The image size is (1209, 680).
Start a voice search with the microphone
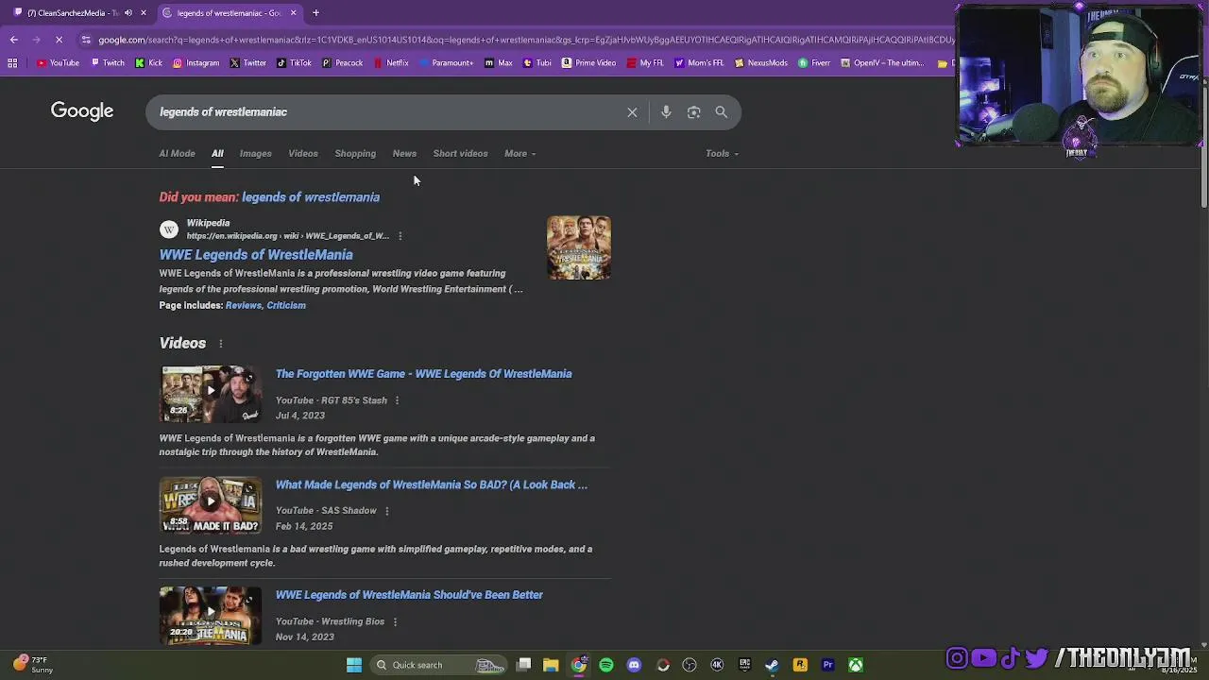tap(666, 112)
